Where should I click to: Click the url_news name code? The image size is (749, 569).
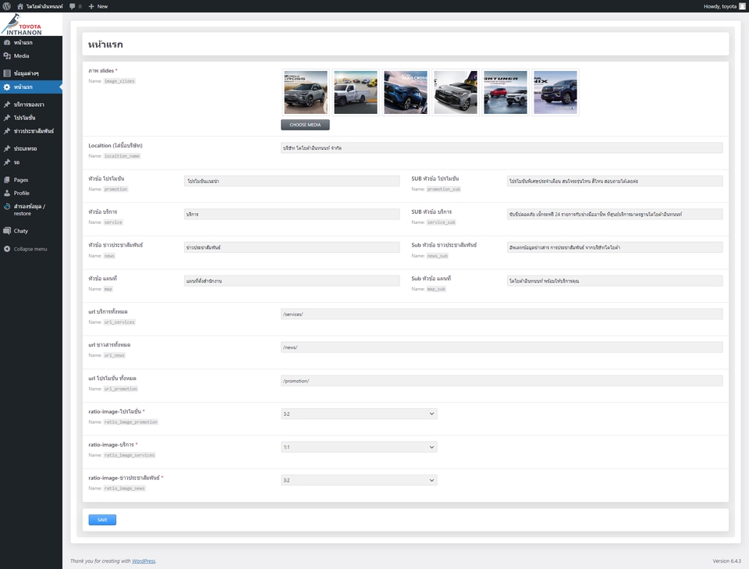115,355
